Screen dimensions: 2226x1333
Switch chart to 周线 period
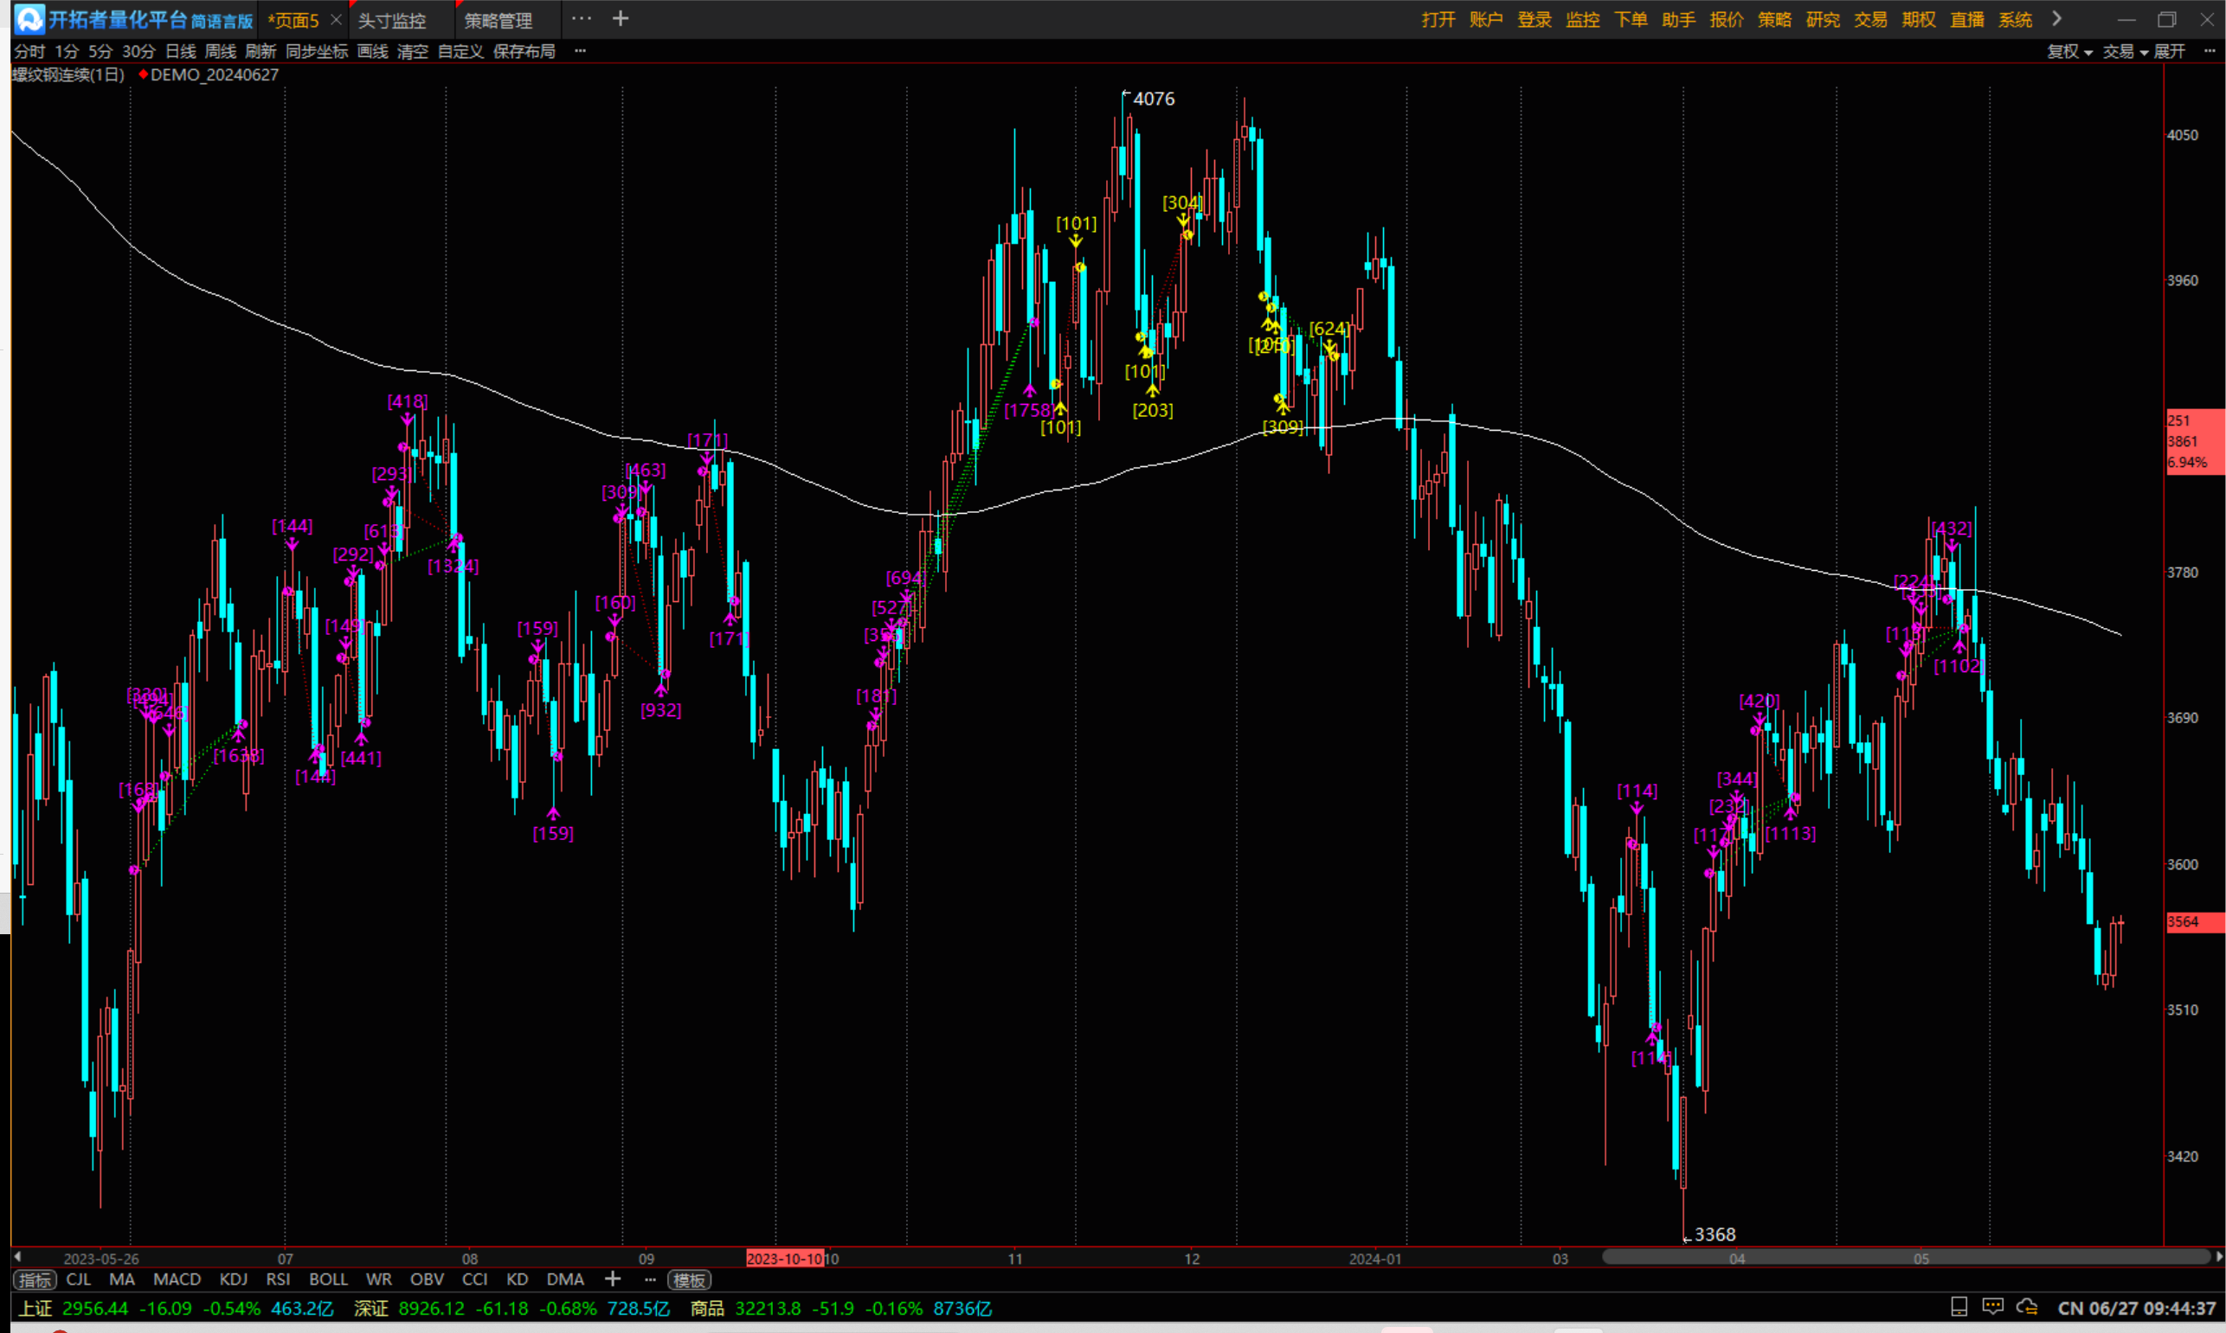tap(220, 51)
